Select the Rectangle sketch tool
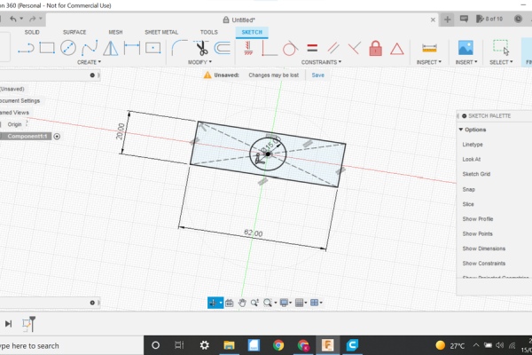Image resolution: width=532 pixels, height=355 pixels. pyautogui.click(x=47, y=48)
